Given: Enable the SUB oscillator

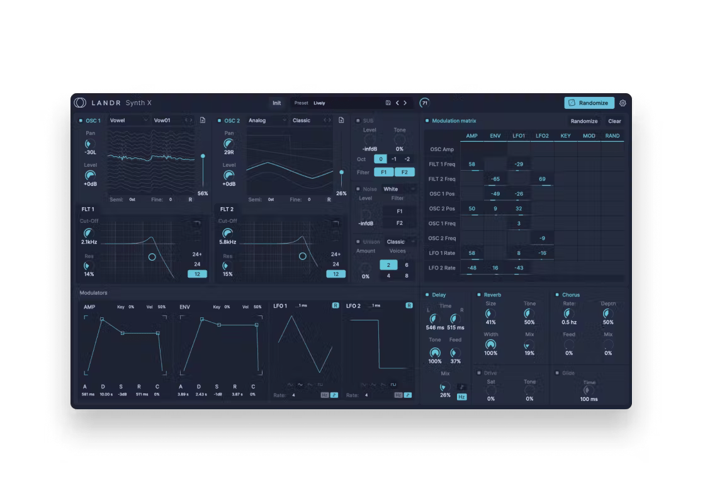Looking at the screenshot, I should (358, 120).
